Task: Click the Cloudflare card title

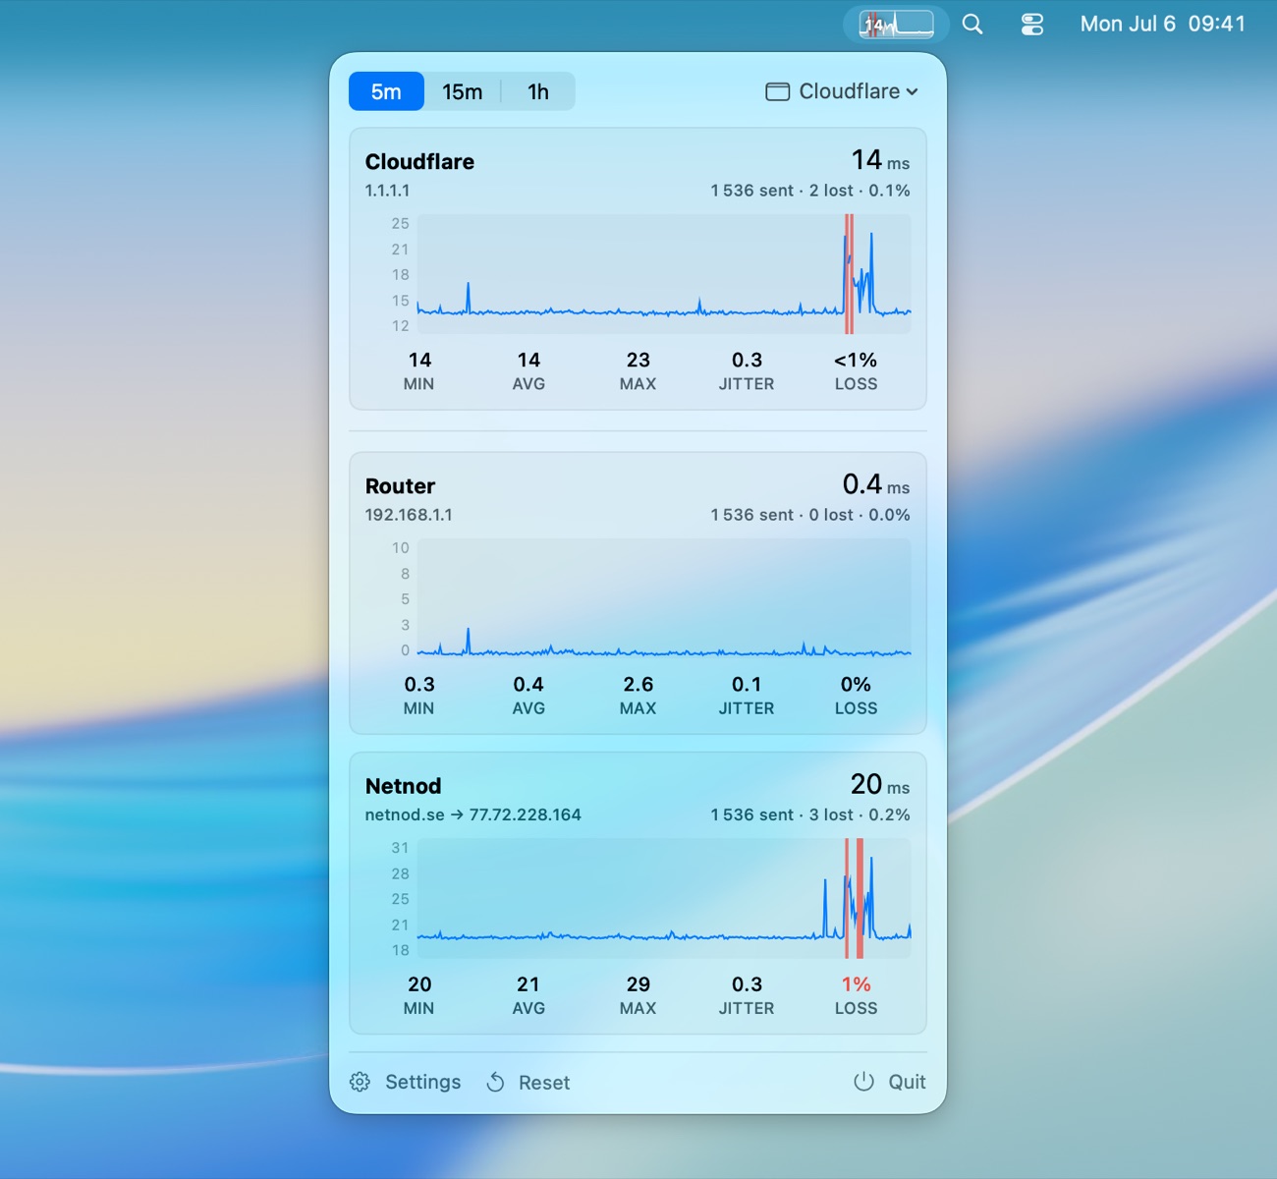Action: (x=419, y=162)
